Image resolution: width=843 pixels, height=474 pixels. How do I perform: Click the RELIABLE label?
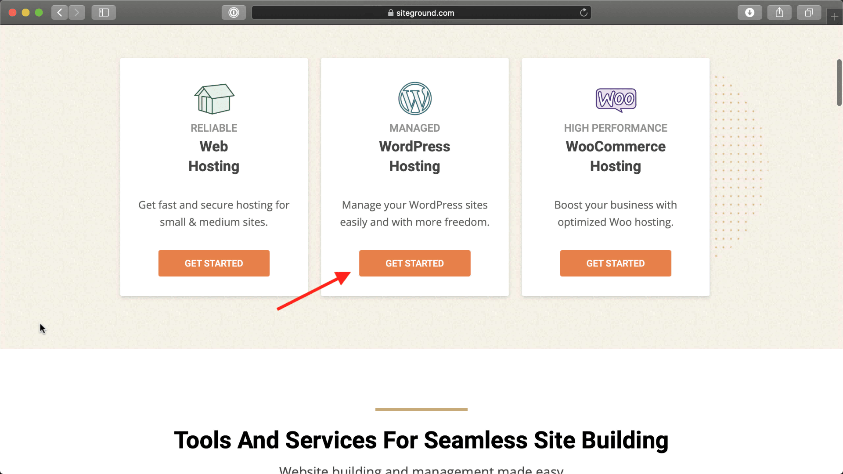(214, 128)
